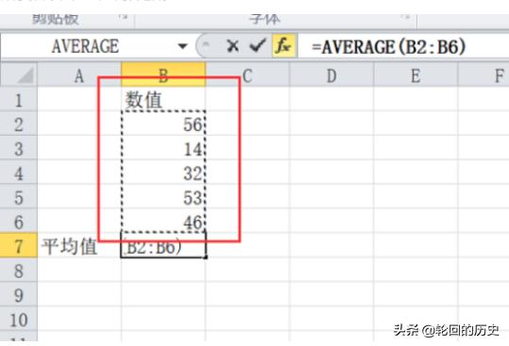Select column E header
Viewport: 509px width, 346px height.
pyautogui.click(x=416, y=75)
